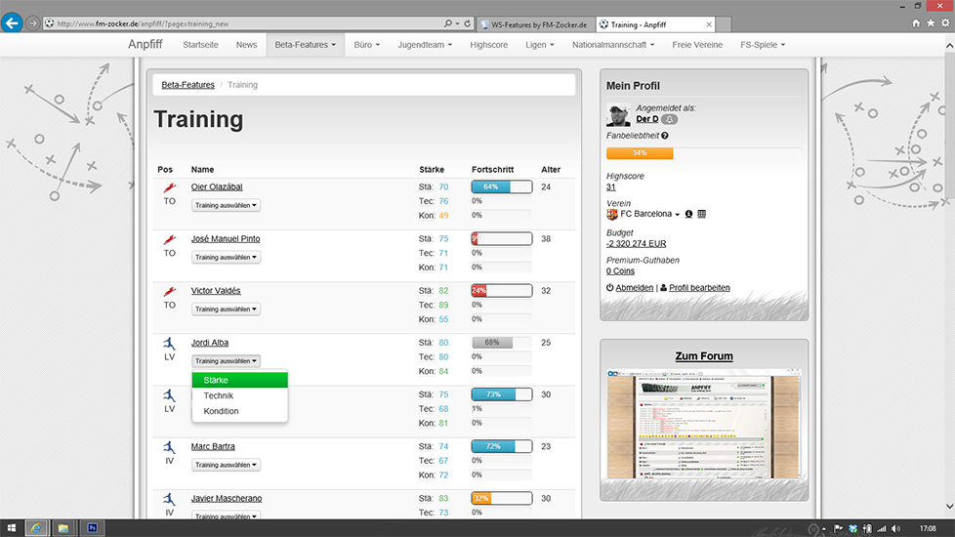Open File Explorer from the taskbar

pyautogui.click(x=63, y=527)
